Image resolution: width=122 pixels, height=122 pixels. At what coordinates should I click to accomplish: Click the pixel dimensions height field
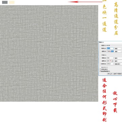click(110, 51)
